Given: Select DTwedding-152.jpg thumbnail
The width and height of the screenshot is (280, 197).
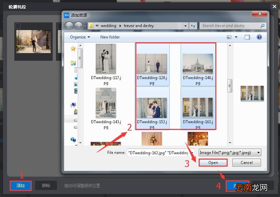Looking at the screenshot, I should tap(152, 108).
